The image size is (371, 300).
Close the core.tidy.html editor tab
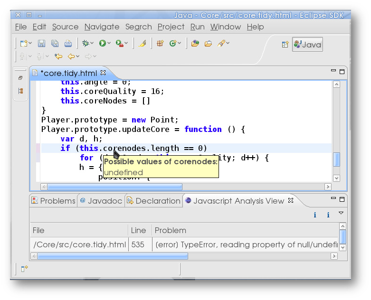click(x=103, y=73)
